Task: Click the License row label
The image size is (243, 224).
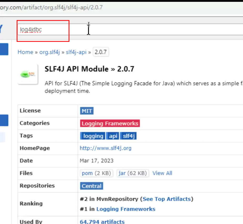Action: click(x=30, y=111)
